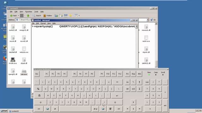Open the Back button history dropdown arrow
Image resolution: width=202 pixels, height=113 pixels.
18,16
